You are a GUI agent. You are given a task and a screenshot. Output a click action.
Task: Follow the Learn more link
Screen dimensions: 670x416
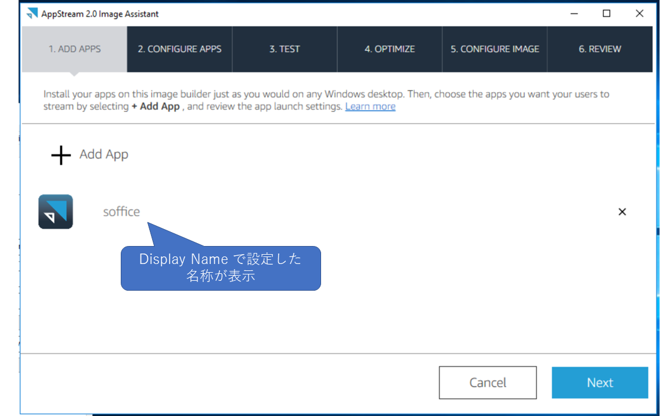coord(370,106)
